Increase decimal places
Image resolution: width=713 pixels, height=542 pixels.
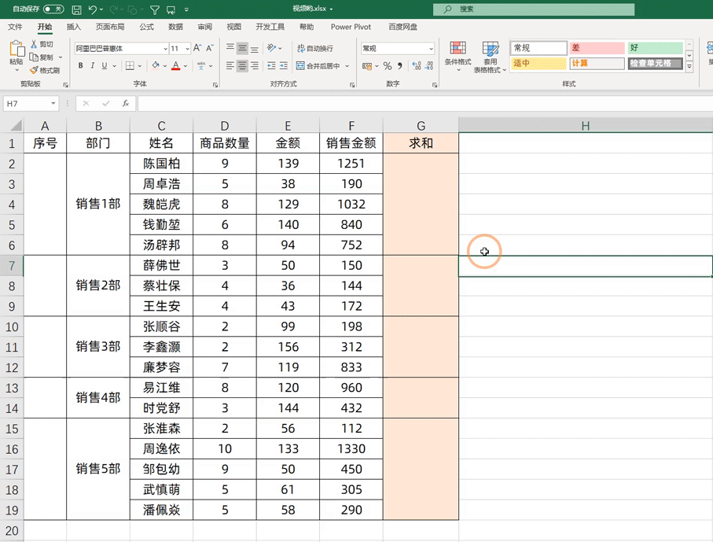pos(416,66)
